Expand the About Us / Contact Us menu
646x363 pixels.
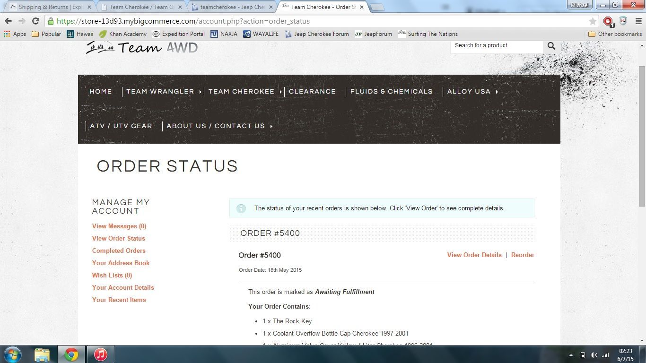[271, 126]
